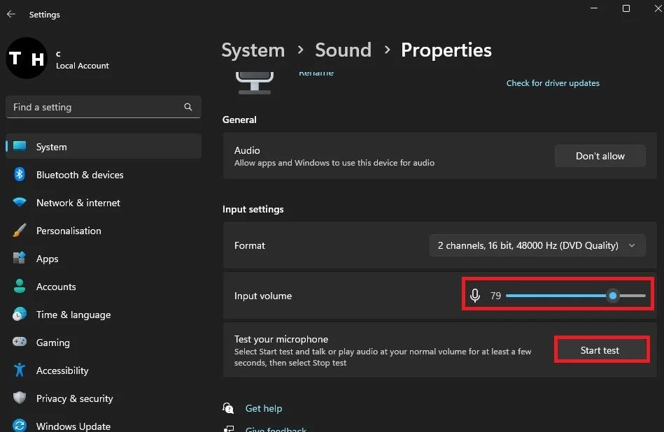Click the Rename link
This screenshot has width=664, height=432.
click(316, 73)
